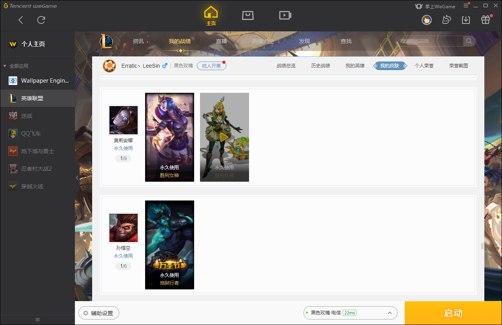Click the sidebar bottom menu lines icon
The height and width of the screenshot is (325, 502).
click(x=38, y=320)
